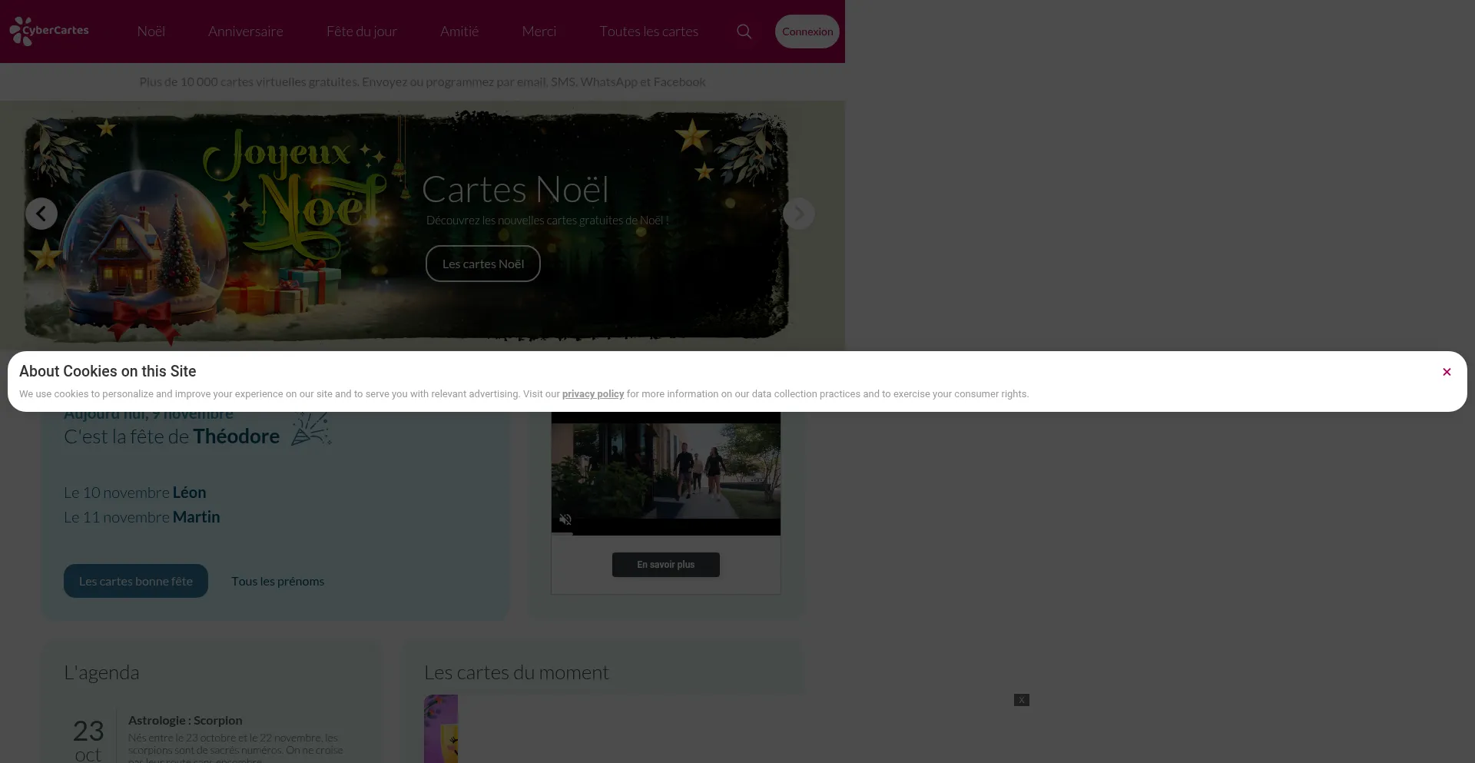Click 'About Cookies on this Site' heading
This screenshot has height=763, width=1475.
[108, 371]
